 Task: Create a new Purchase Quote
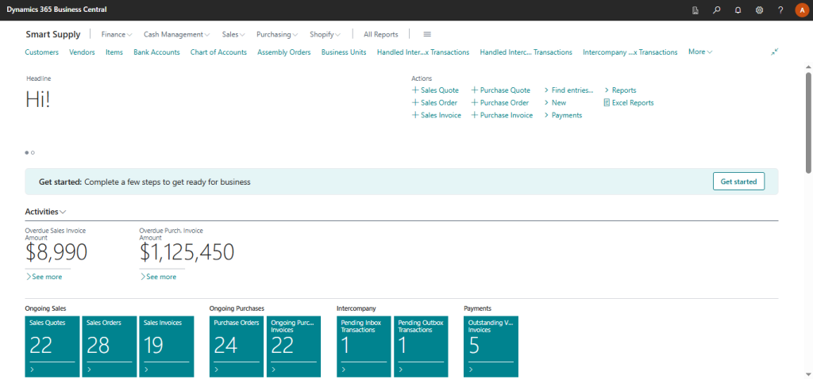pos(500,90)
